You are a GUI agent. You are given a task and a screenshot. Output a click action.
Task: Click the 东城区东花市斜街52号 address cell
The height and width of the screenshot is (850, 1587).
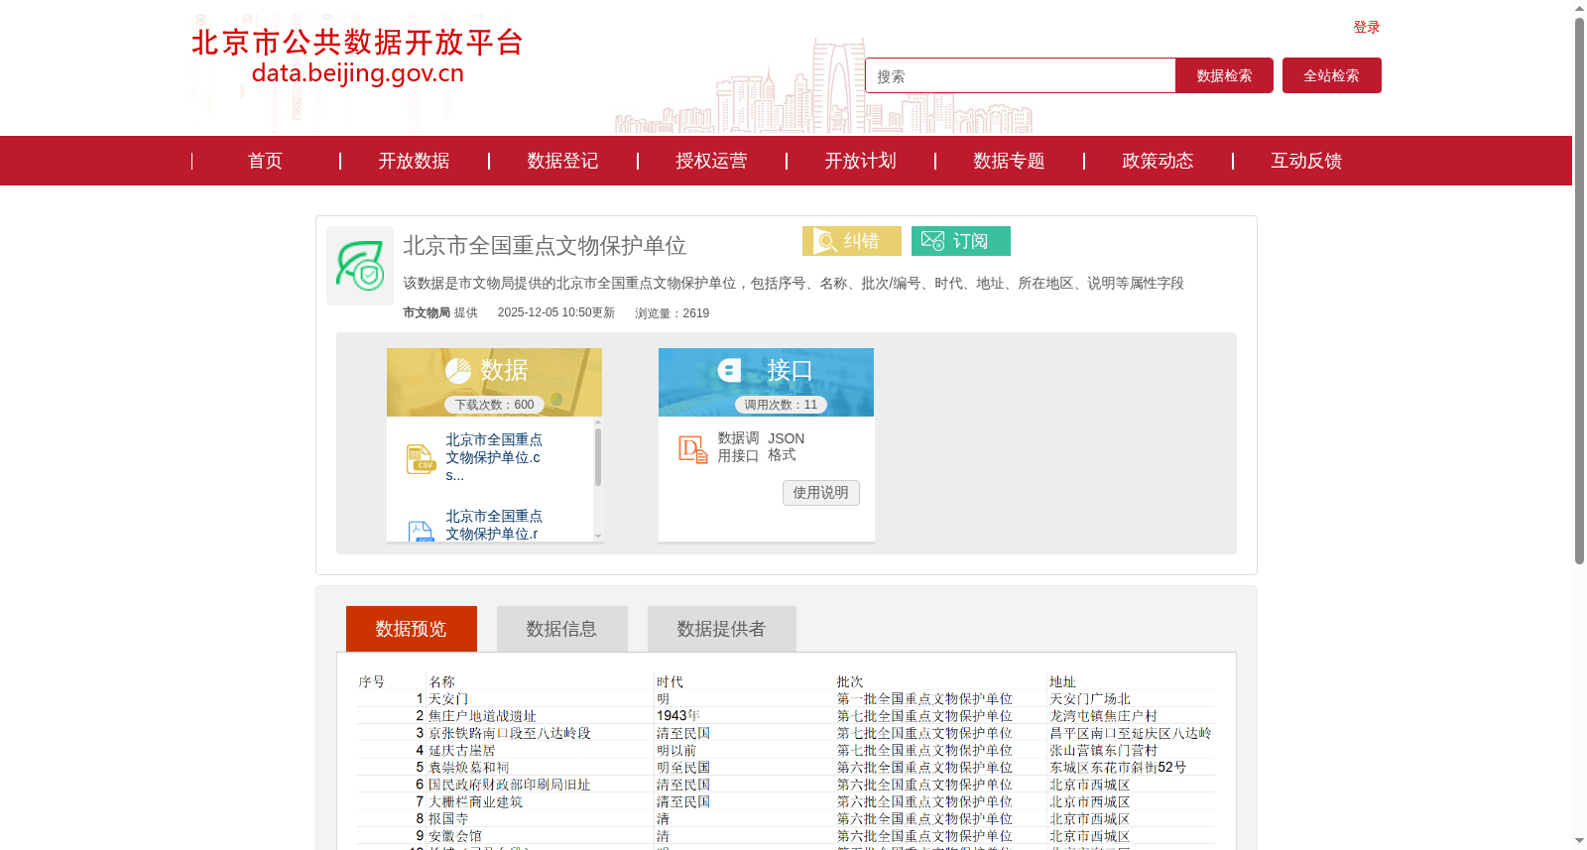coord(1118,768)
